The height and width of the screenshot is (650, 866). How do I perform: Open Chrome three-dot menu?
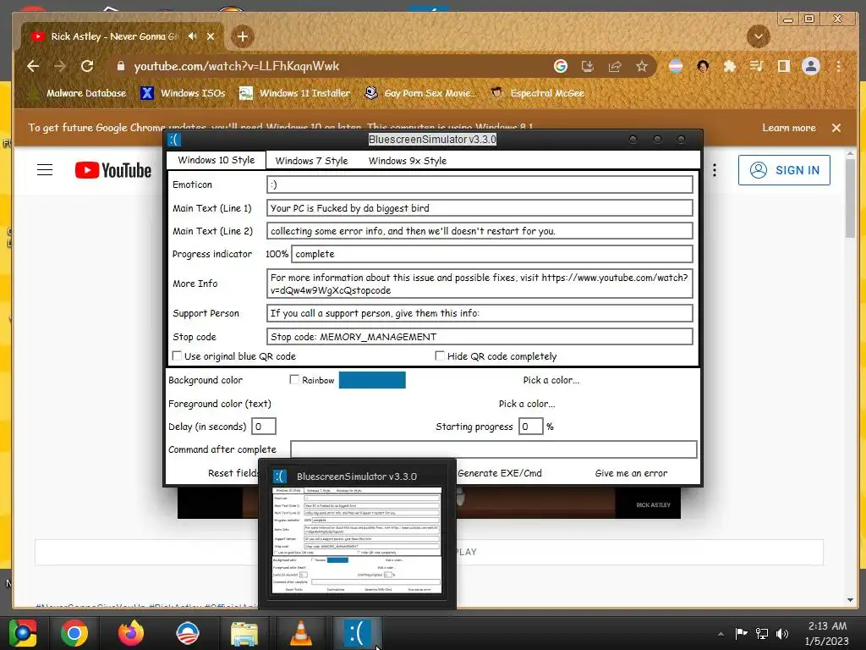[x=838, y=66]
